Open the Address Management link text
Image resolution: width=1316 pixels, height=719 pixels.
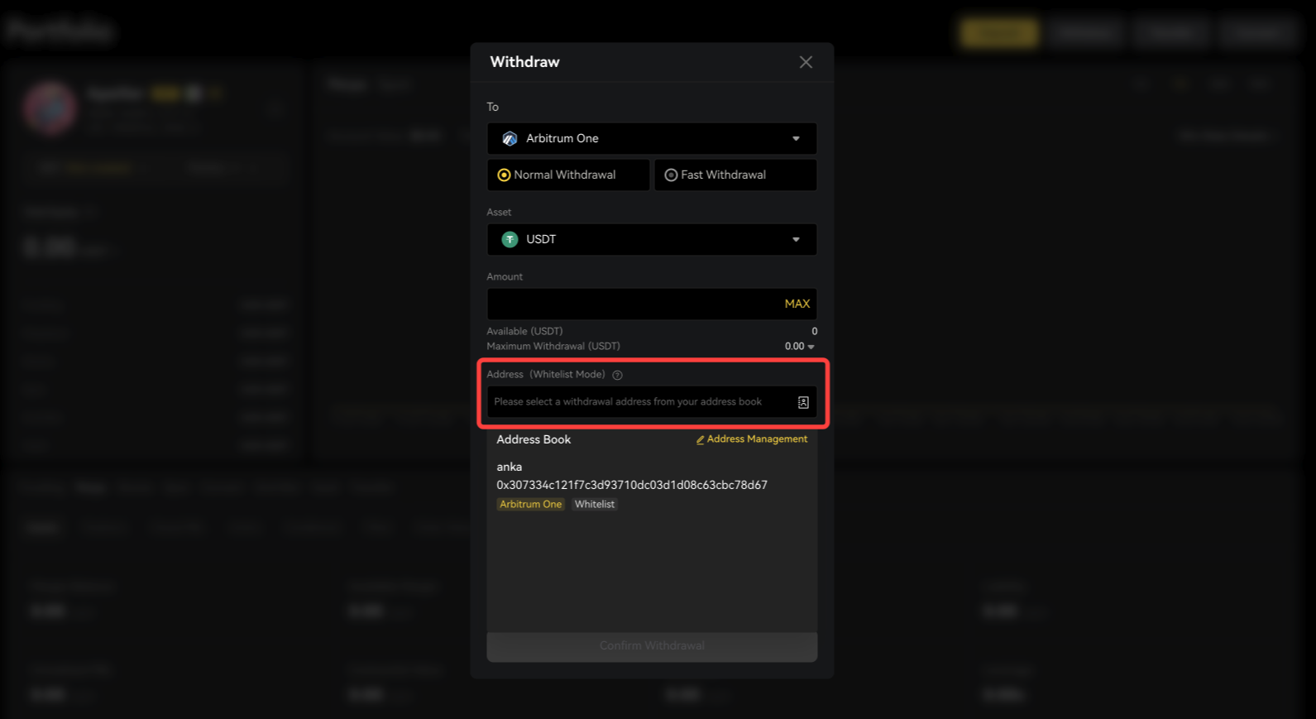pos(757,439)
